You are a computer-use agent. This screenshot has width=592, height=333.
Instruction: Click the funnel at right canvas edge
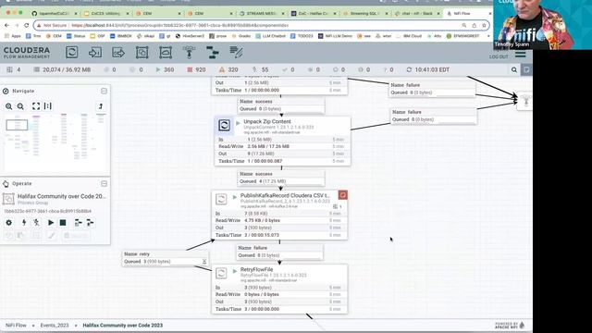[x=525, y=101]
